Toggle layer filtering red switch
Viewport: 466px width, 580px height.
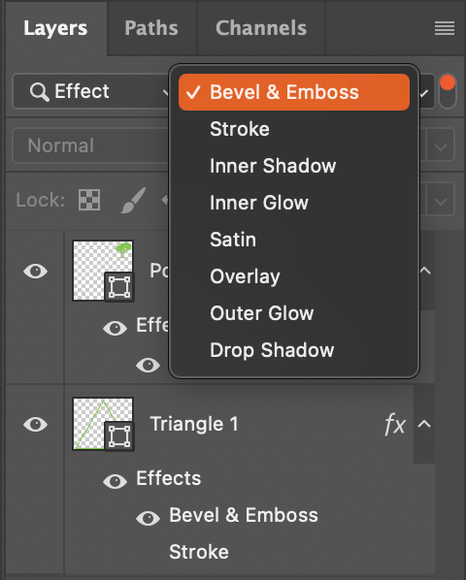point(448,91)
